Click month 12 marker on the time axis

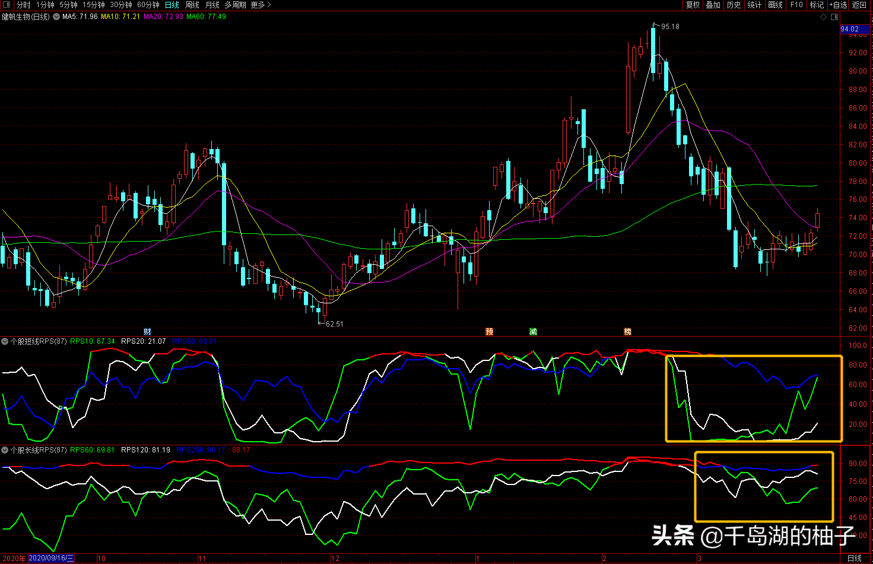(x=335, y=559)
